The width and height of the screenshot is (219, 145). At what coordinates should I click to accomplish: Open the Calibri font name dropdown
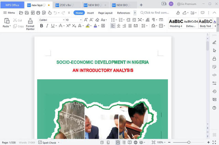(x=51, y=20)
